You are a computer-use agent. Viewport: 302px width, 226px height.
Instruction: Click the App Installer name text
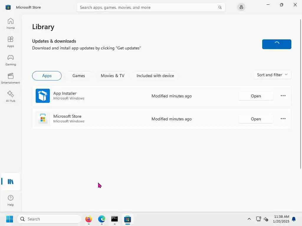(x=65, y=93)
